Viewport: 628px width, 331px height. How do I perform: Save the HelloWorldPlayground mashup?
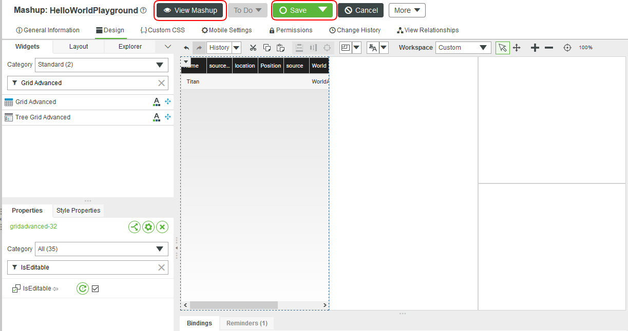[298, 10]
